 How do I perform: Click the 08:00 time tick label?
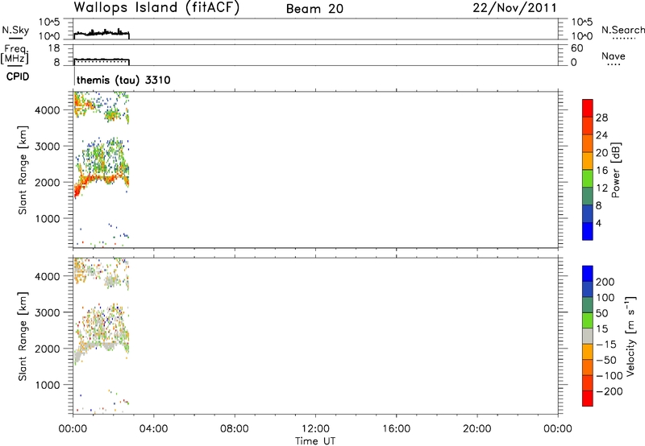click(x=235, y=429)
